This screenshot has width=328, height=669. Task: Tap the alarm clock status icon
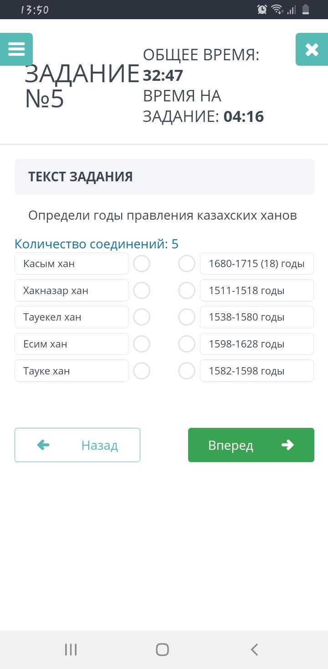(x=262, y=10)
